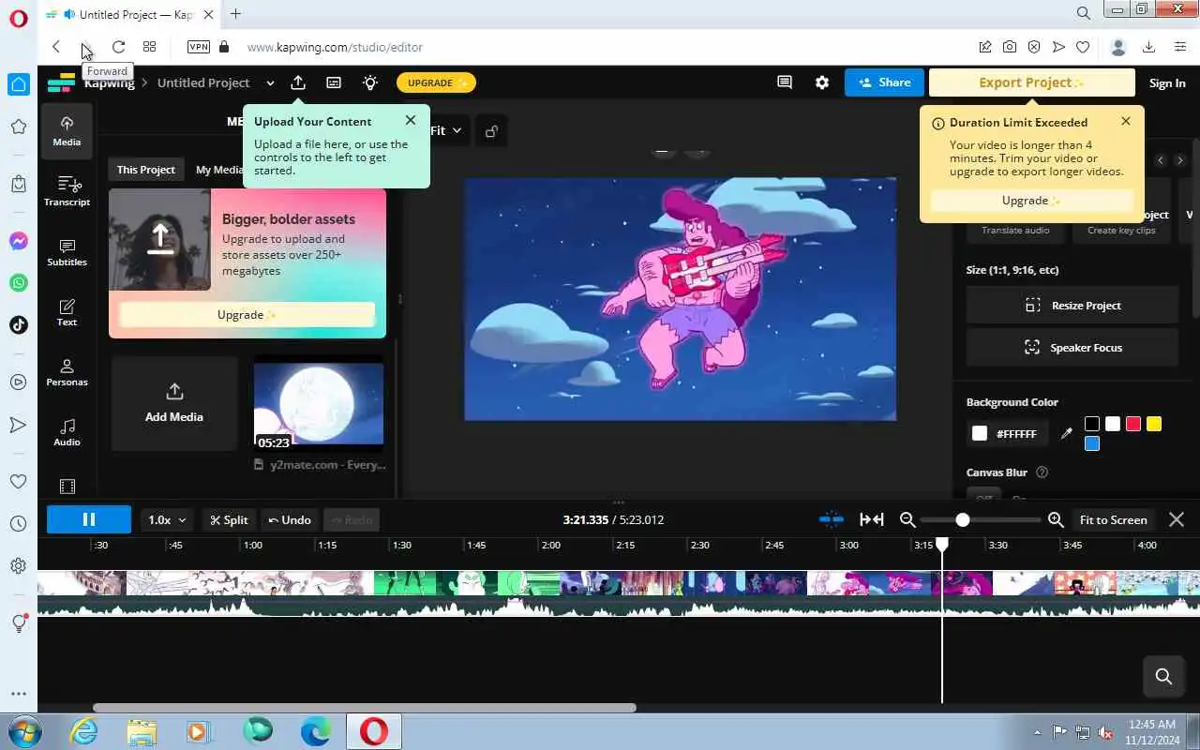Open the Personas panel
This screenshot has height=750, width=1200.
click(x=67, y=372)
